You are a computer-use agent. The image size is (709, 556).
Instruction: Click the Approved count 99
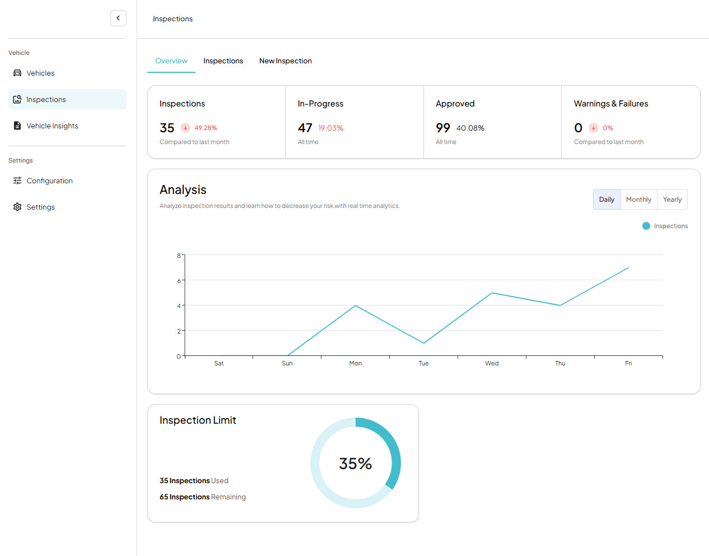coord(443,128)
